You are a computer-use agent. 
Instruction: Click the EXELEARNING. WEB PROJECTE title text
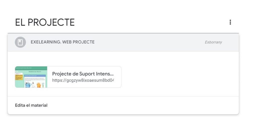[62, 42]
